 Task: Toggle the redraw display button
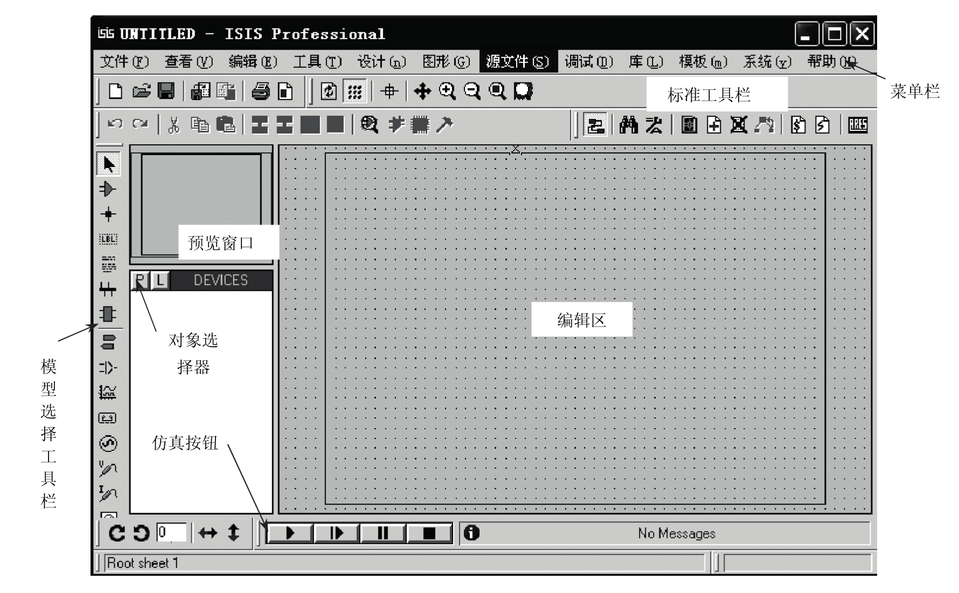point(329,92)
